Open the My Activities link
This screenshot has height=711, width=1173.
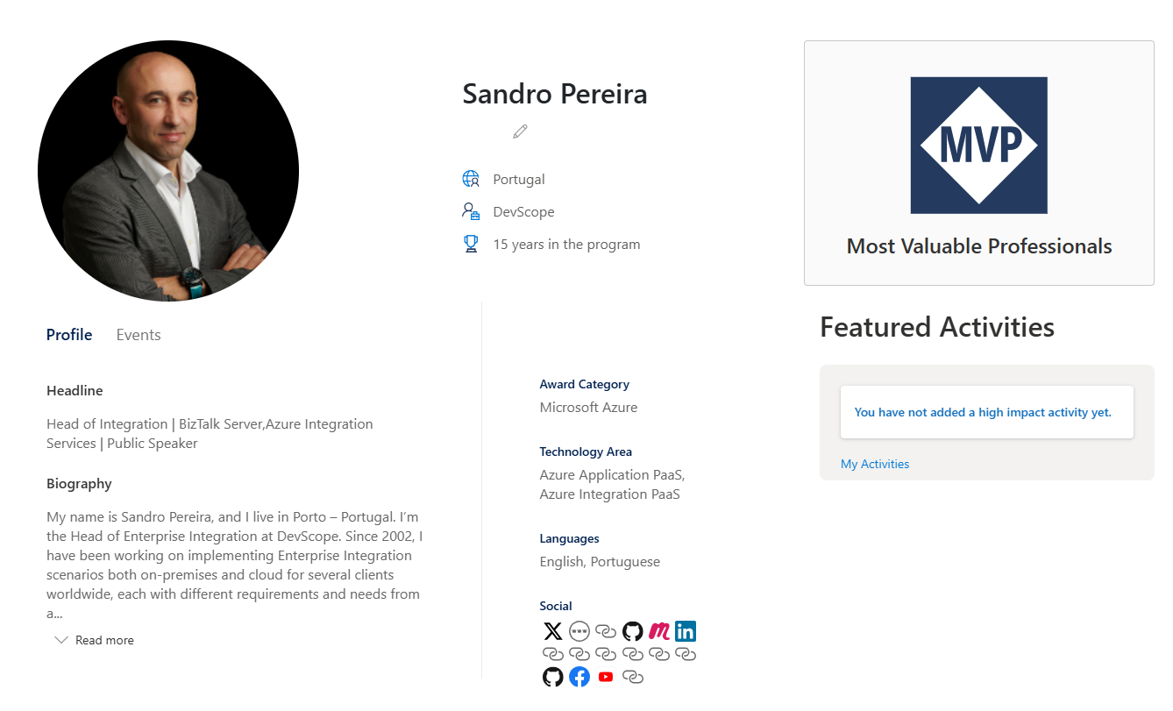click(x=875, y=464)
